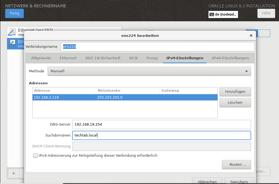This screenshot has width=279, height=184.
Task: Click the DNS-Server input field
Action: click(x=161, y=124)
